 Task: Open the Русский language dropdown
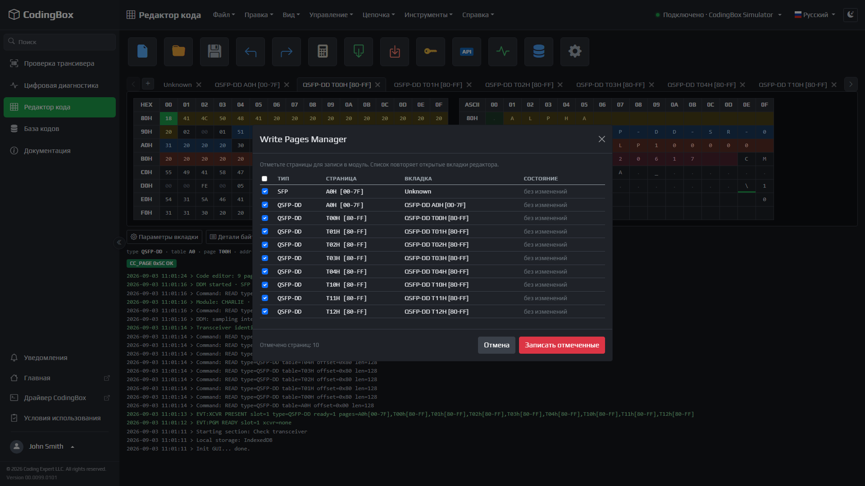[815, 15]
